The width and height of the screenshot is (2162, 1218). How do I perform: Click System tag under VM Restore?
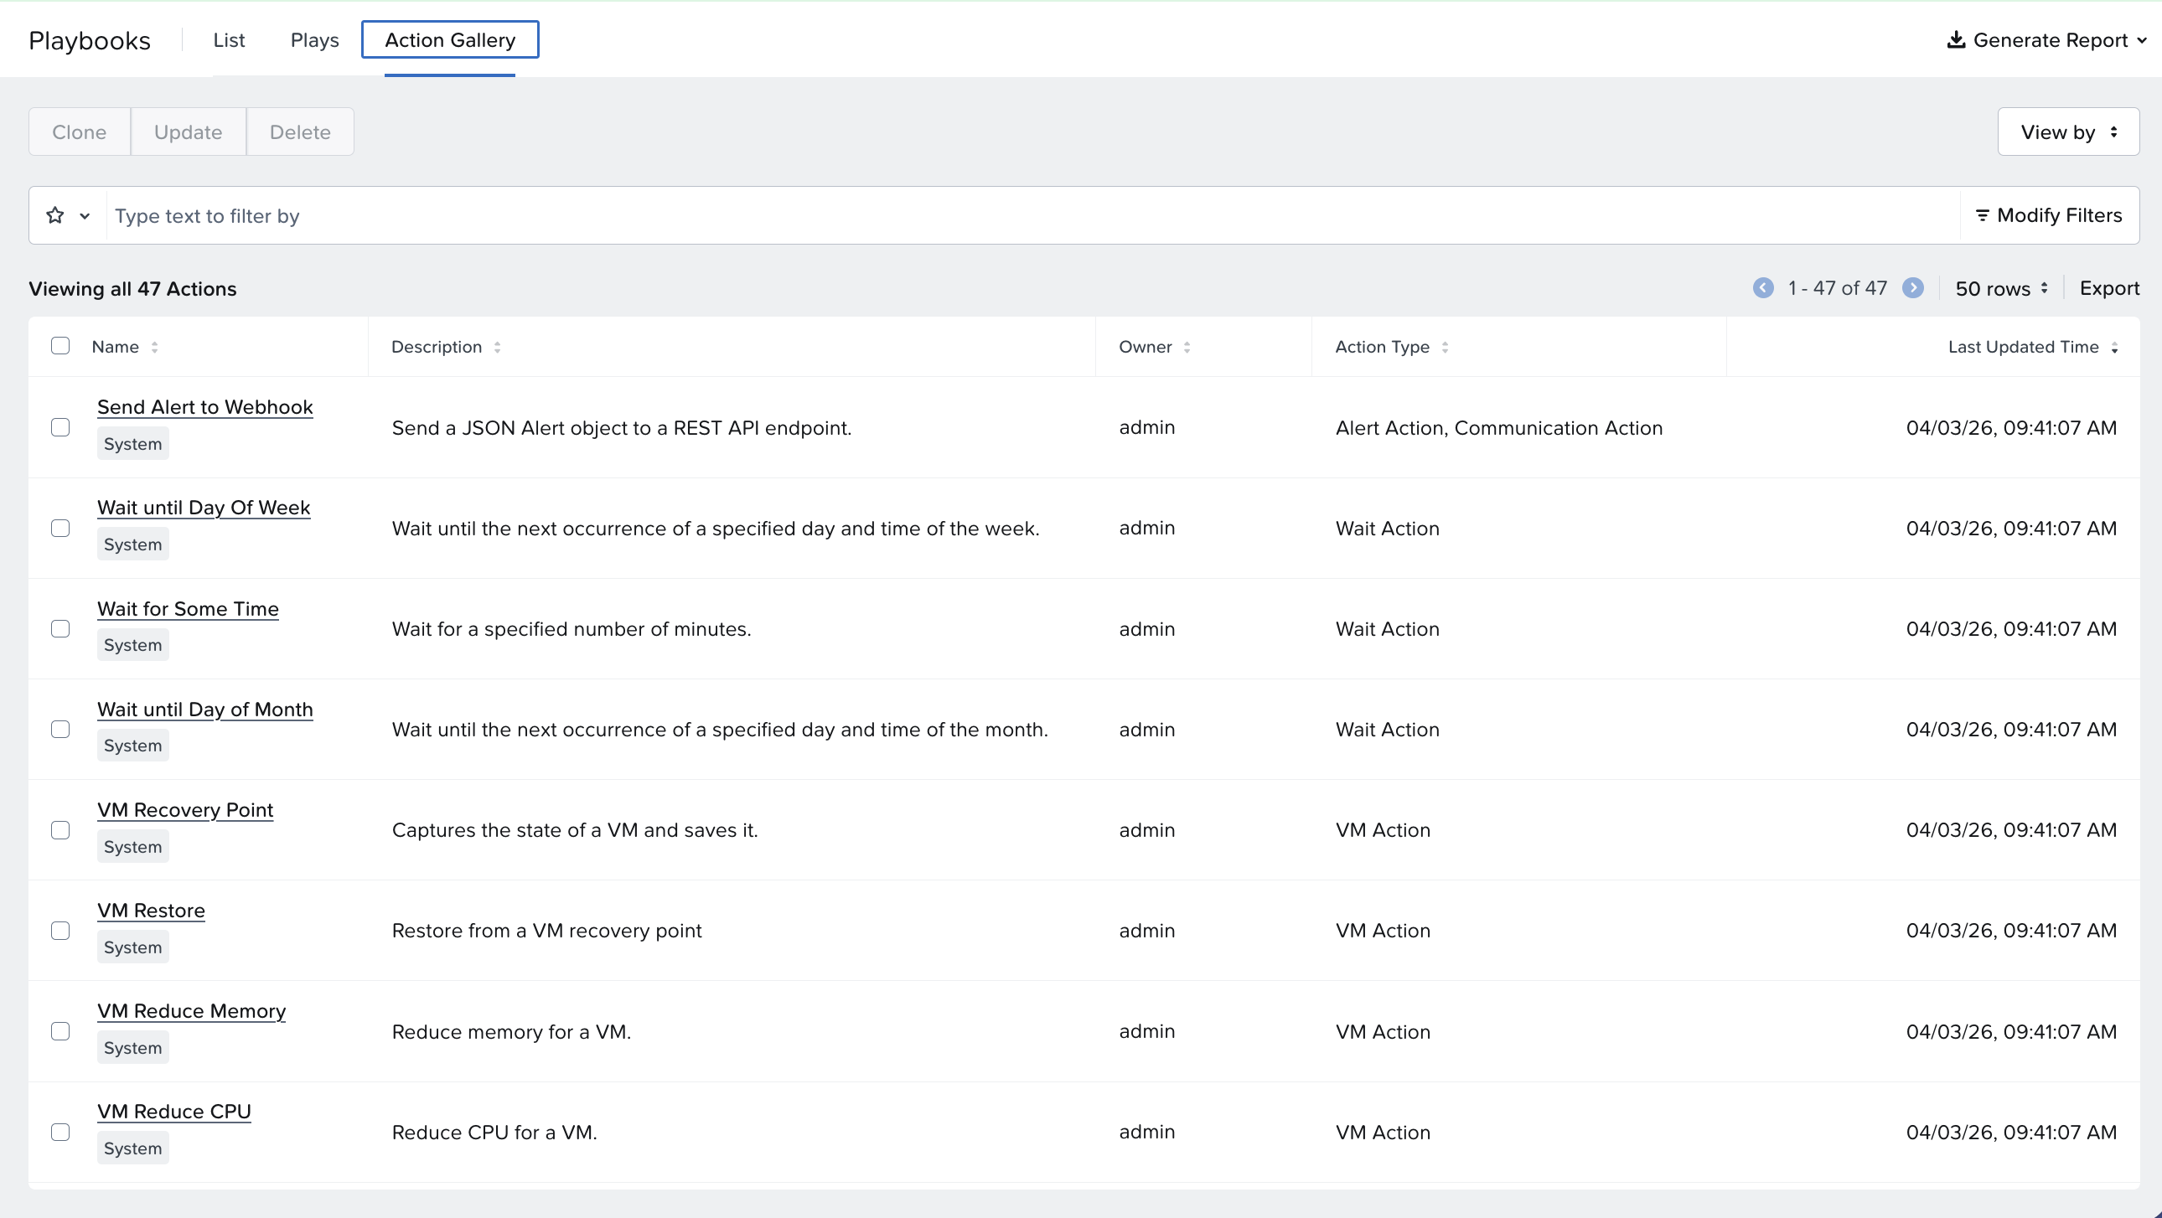tap(132, 947)
